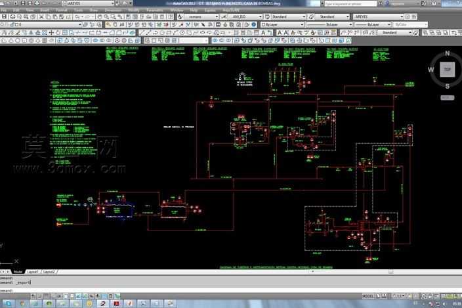Image resolution: width=462 pixels, height=308 pixels.
Task: Click the W compass label on the ViewCube
Action: coord(430,70)
